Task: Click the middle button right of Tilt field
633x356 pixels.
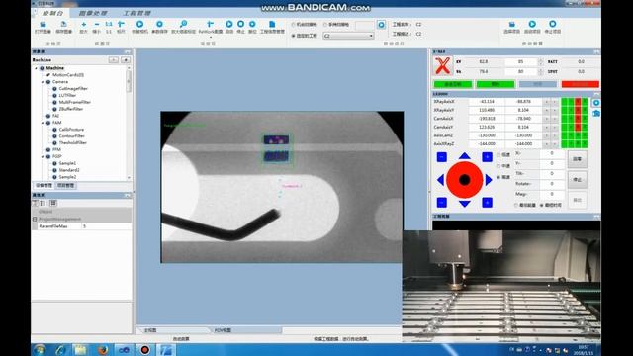Action: click(x=577, y=180)
